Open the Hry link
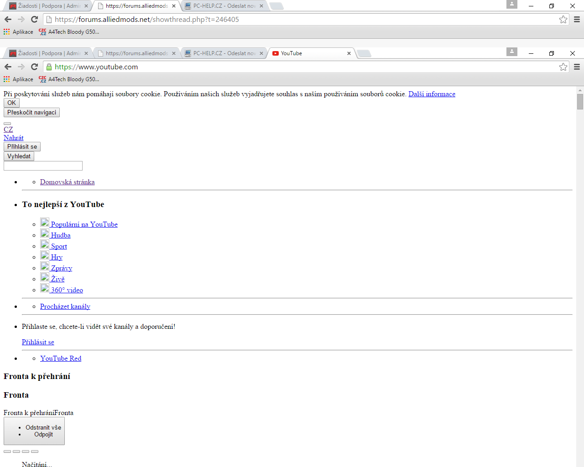Image resolution: width=584 pixels, height=467 pixels. (57, 257)
